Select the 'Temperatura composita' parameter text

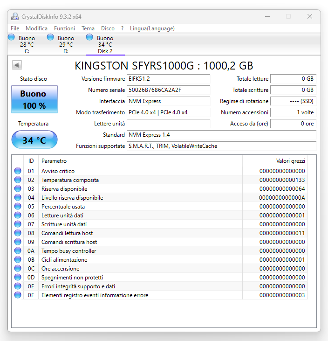tap(70, 180)
